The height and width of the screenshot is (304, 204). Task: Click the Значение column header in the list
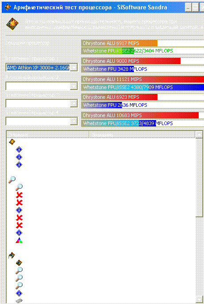tap(142, 134)
